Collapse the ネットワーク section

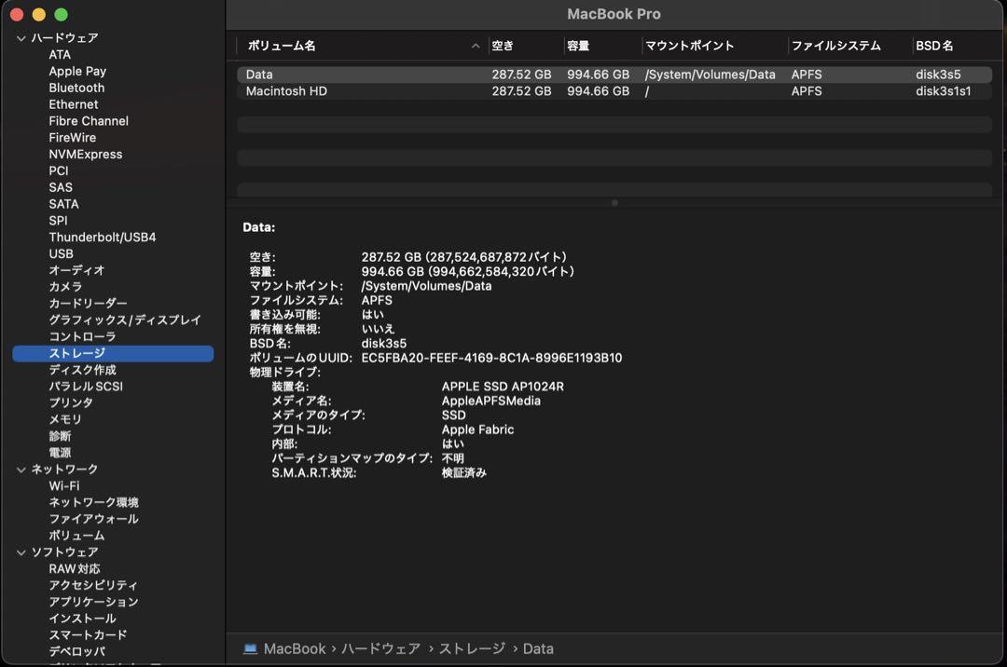click(x=21, y=470)
